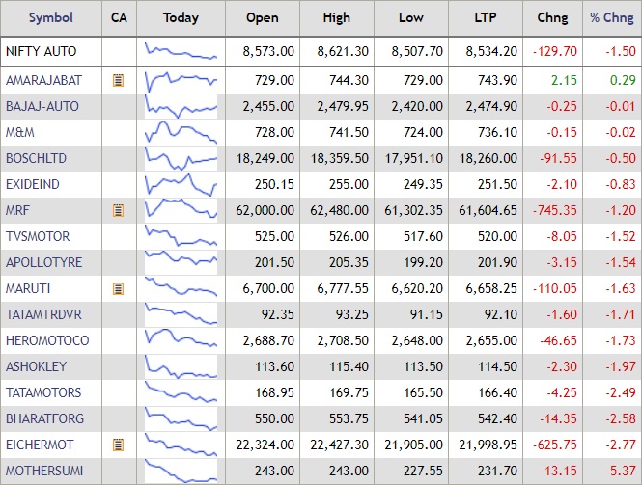
Task: Sort by the LTP column header
Action: [486, 17]
